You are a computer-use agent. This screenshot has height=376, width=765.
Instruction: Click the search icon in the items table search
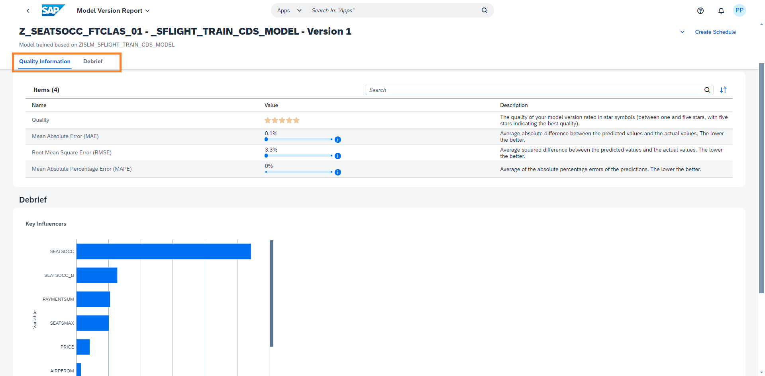(707, 90)
